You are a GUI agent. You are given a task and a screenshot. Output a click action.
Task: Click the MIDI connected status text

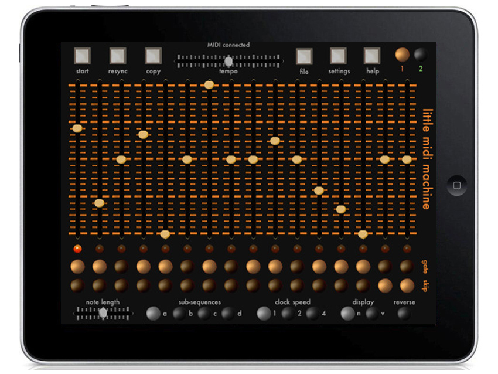pyautogui.click(x=228, y=45)
